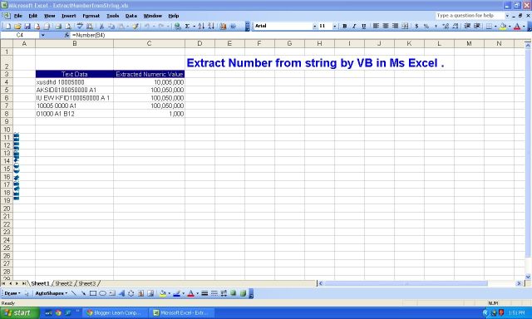
Task: Toggle Italic formatting
Action: click(x=354, y=26)
